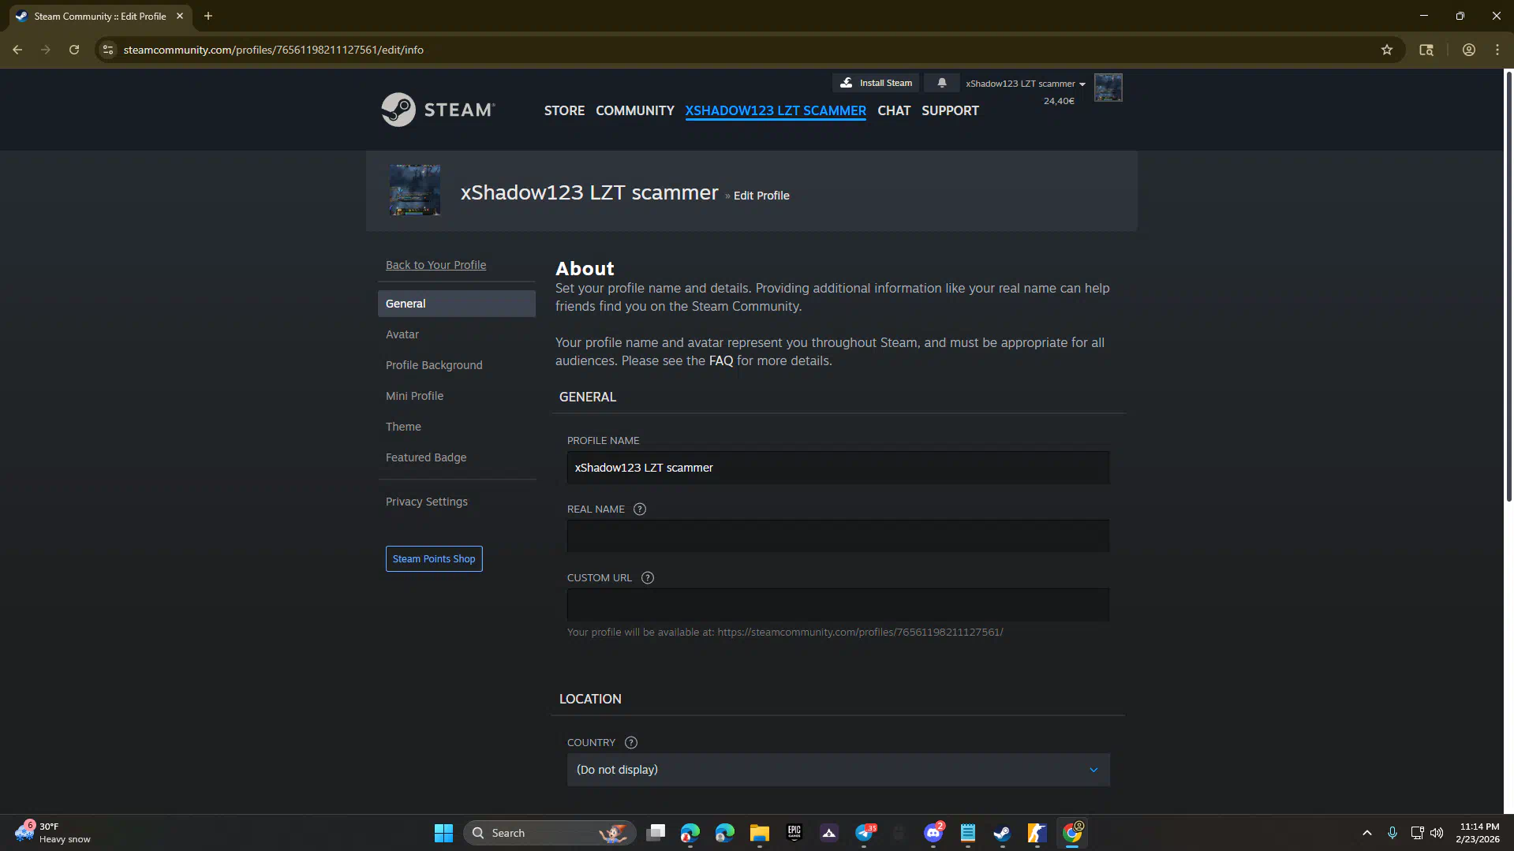Click the Steam logo in header
1514x851 pixels.
coord(438,110)
